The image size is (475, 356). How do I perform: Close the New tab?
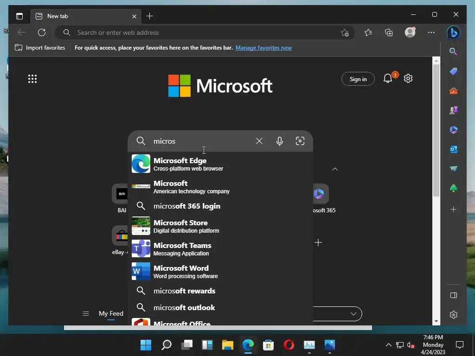[x=134, y=16]
